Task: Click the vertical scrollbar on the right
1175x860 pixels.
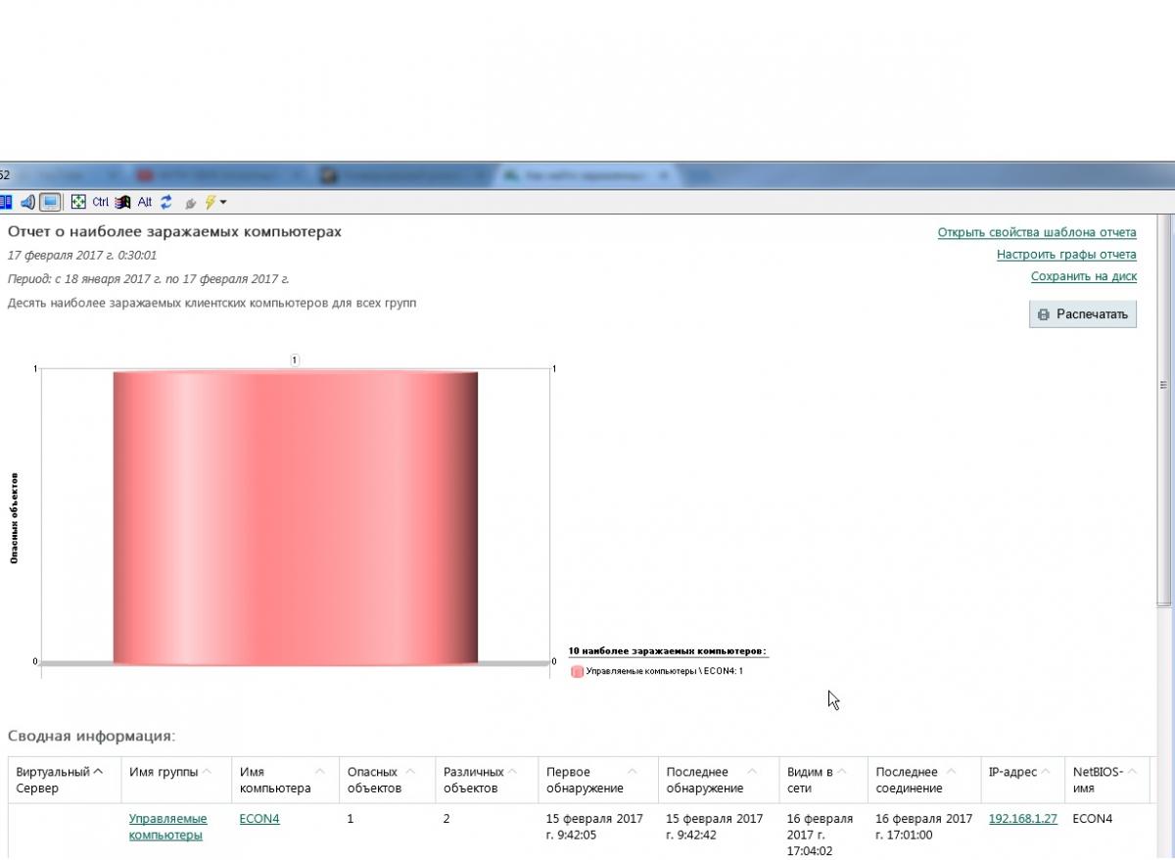Action: click(1163, 411)
